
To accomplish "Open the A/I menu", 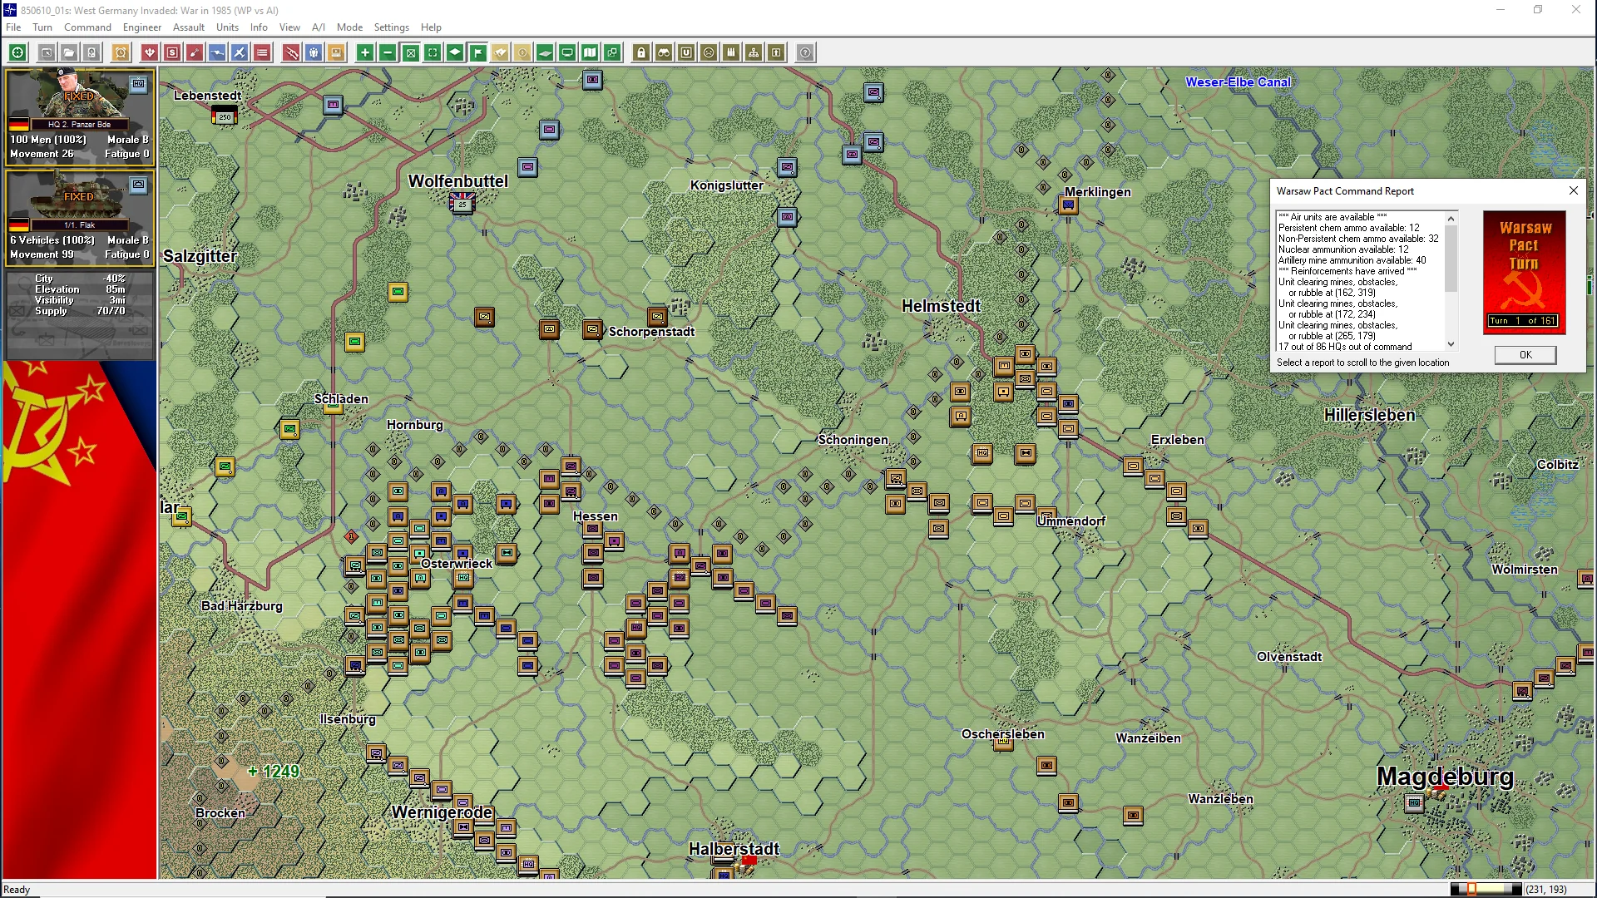I will click(x=319, y=27).
